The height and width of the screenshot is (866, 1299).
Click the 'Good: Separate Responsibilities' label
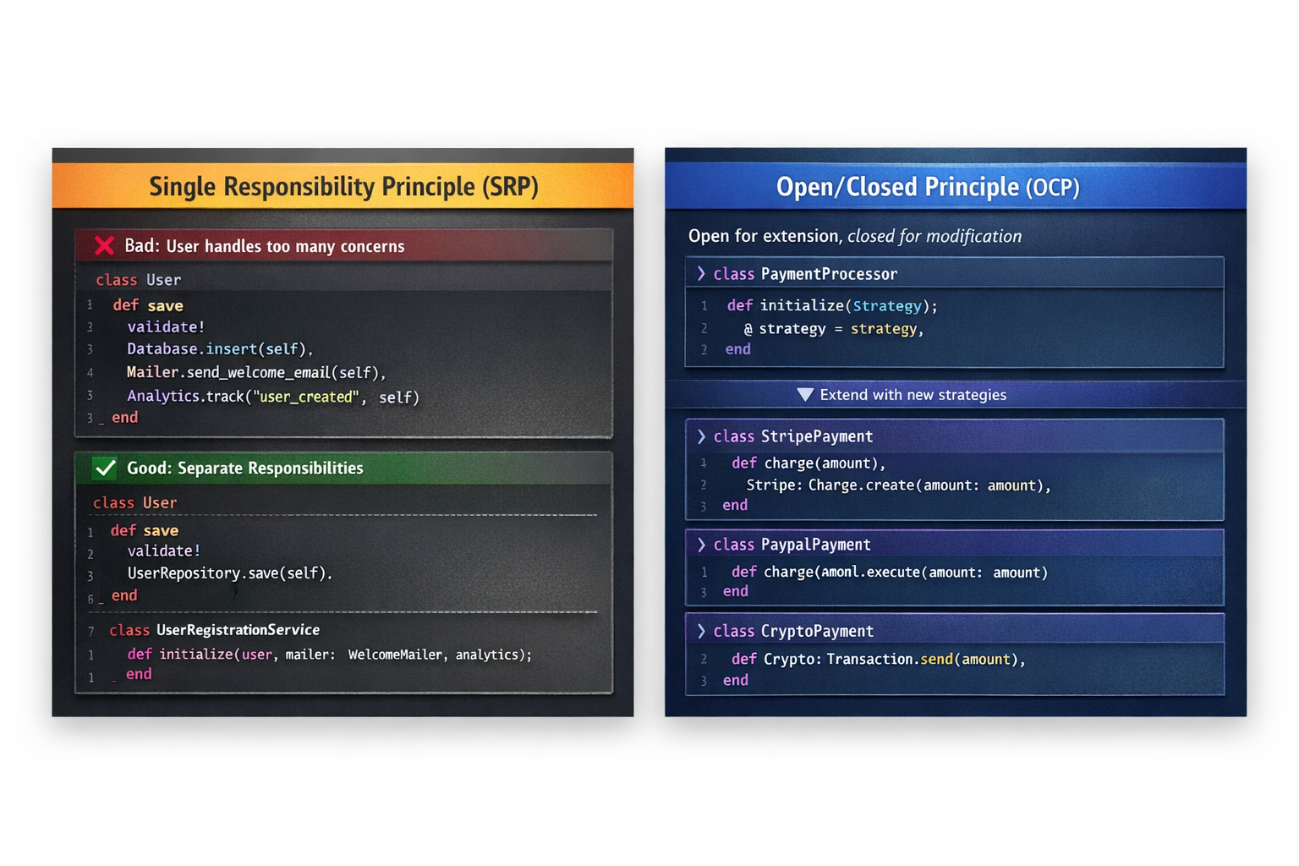[244, 468]
